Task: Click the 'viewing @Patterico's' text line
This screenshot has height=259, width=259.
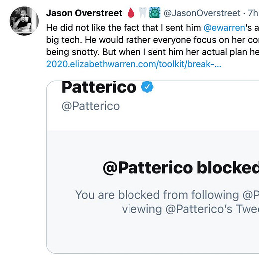Action: 190,209
